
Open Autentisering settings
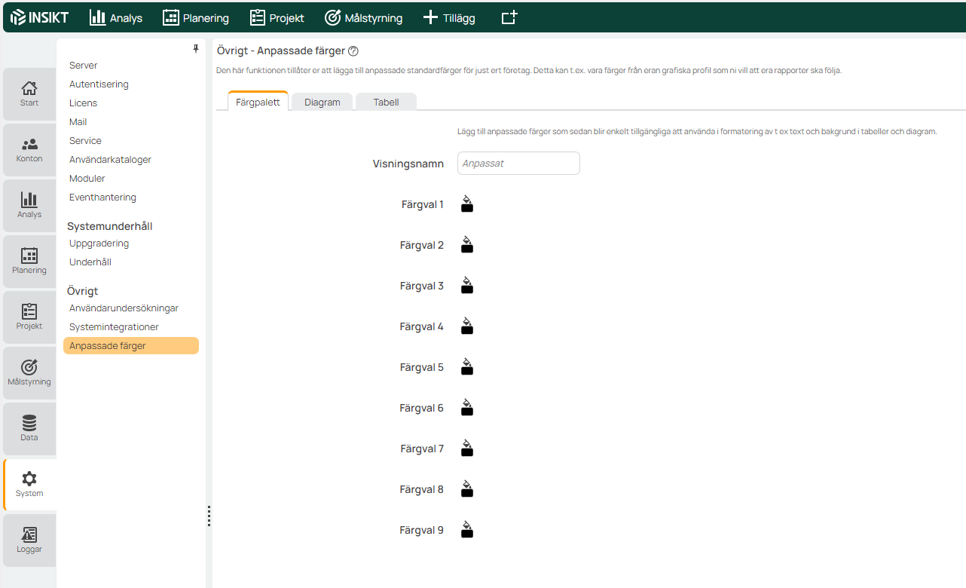click(x=99, y=84)
